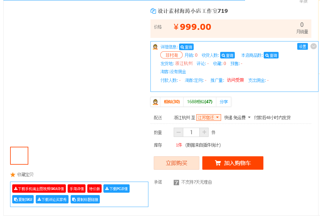Click the 立即购买 button
The height and width of the screenshot is (224, 320).
pyautogui.click(x=176, y=163)
